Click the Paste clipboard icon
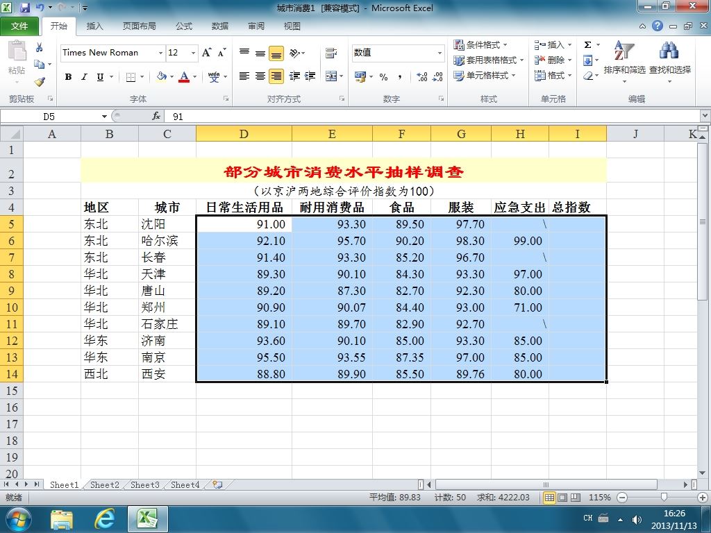Image resolution: width=711 pixels, height=533 pixels. pyautogui.click(x=17, y=51)
